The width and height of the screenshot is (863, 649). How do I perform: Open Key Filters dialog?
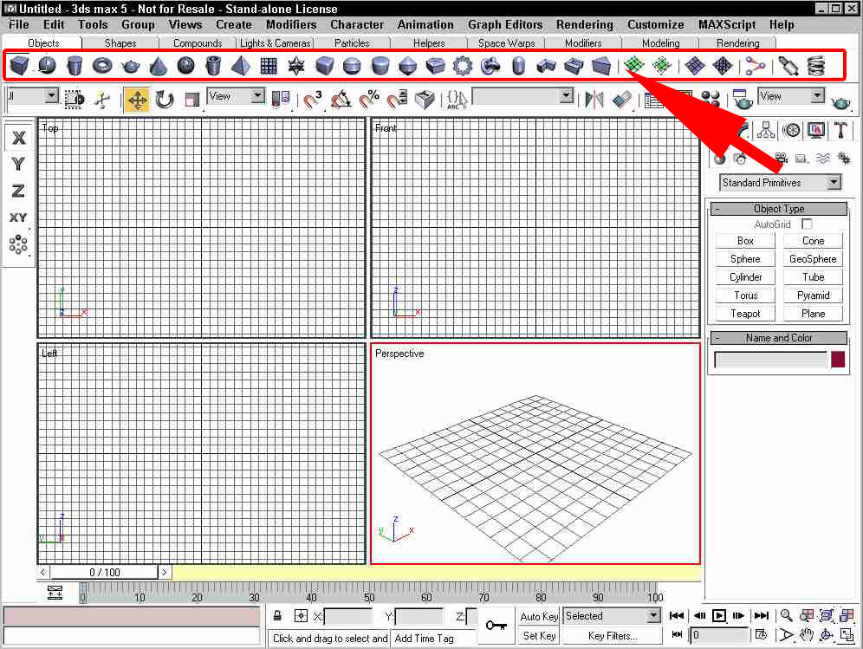612,636
